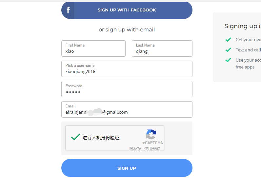
Task: Submit form with blue SIGN UP button
Action: pyautogui.click(x=127, y=168)
